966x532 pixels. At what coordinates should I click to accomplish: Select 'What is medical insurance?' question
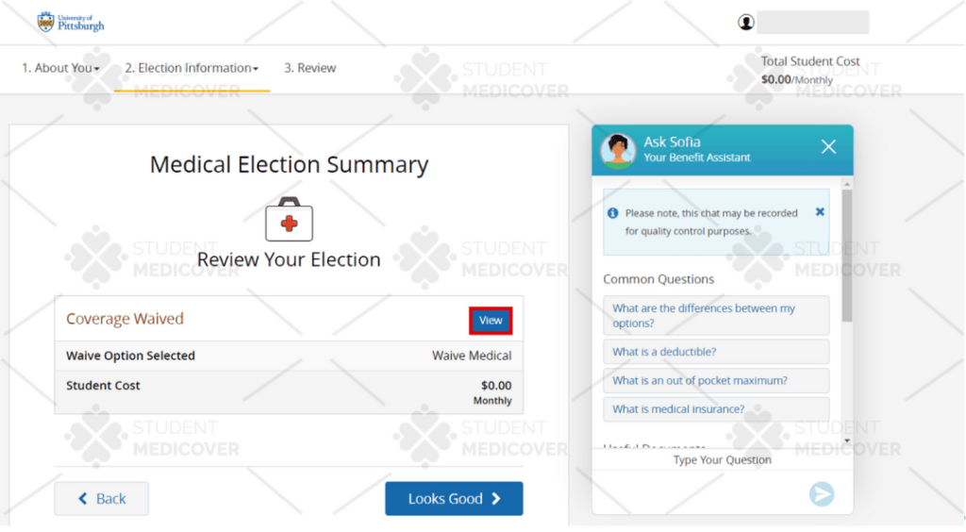[x=716, y=408]
